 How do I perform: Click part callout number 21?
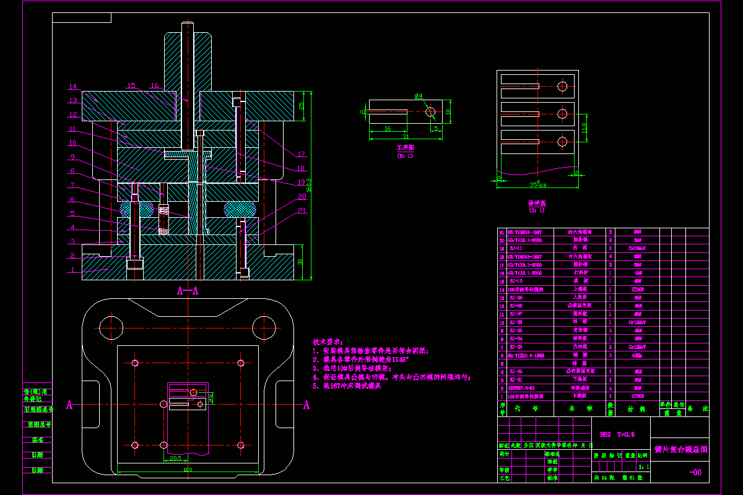pos(302,211)
